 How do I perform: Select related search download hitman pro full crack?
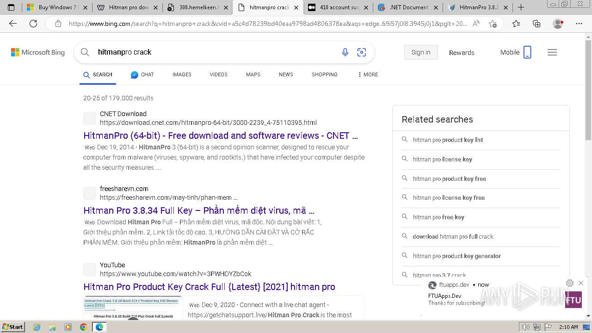tap(453, 236)
